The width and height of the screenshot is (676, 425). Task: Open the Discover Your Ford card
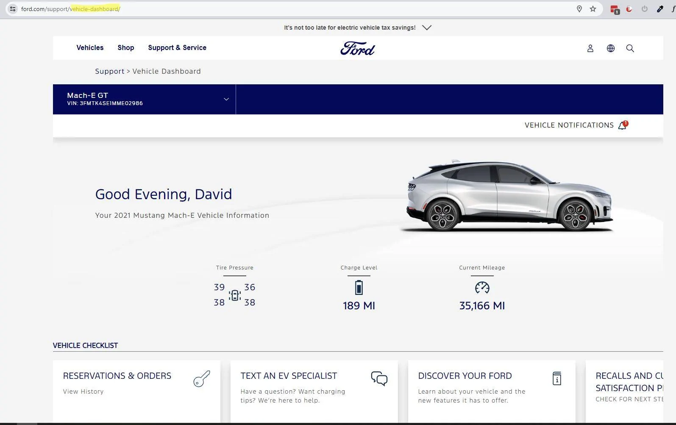(x=492, y=392)
